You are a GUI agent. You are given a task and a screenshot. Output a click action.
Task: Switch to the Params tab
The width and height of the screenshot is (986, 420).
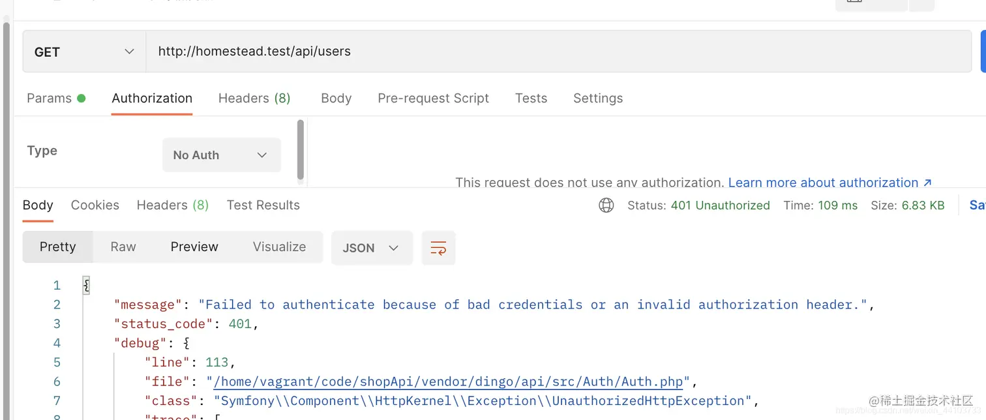pos(49,98)
